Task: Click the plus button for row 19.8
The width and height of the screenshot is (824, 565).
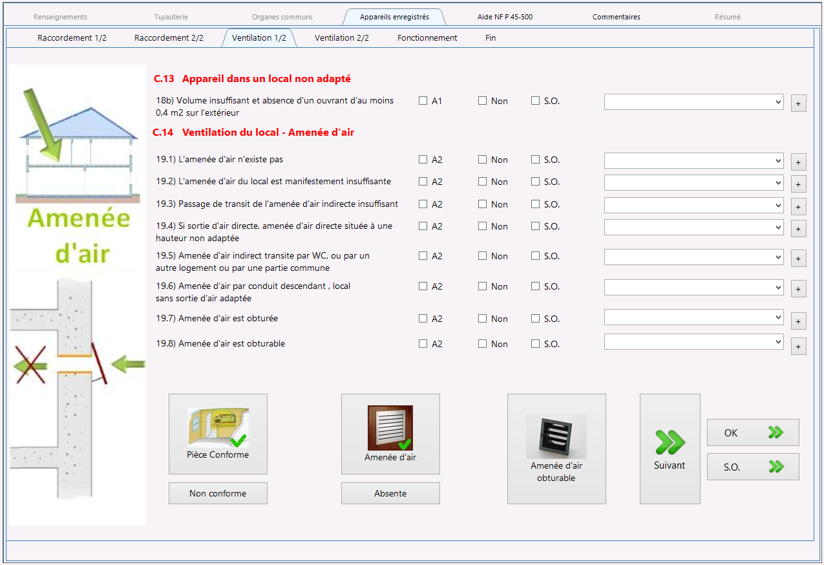Action: tap(798, 346)
